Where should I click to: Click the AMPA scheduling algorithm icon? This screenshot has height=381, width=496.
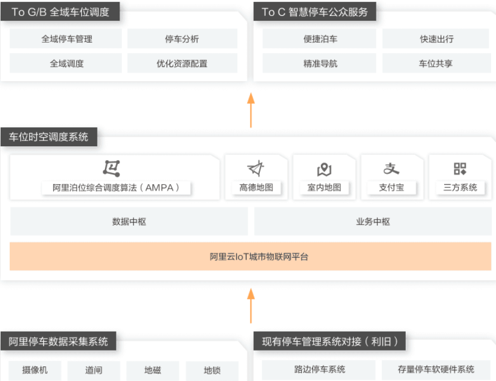pos(112,168)
